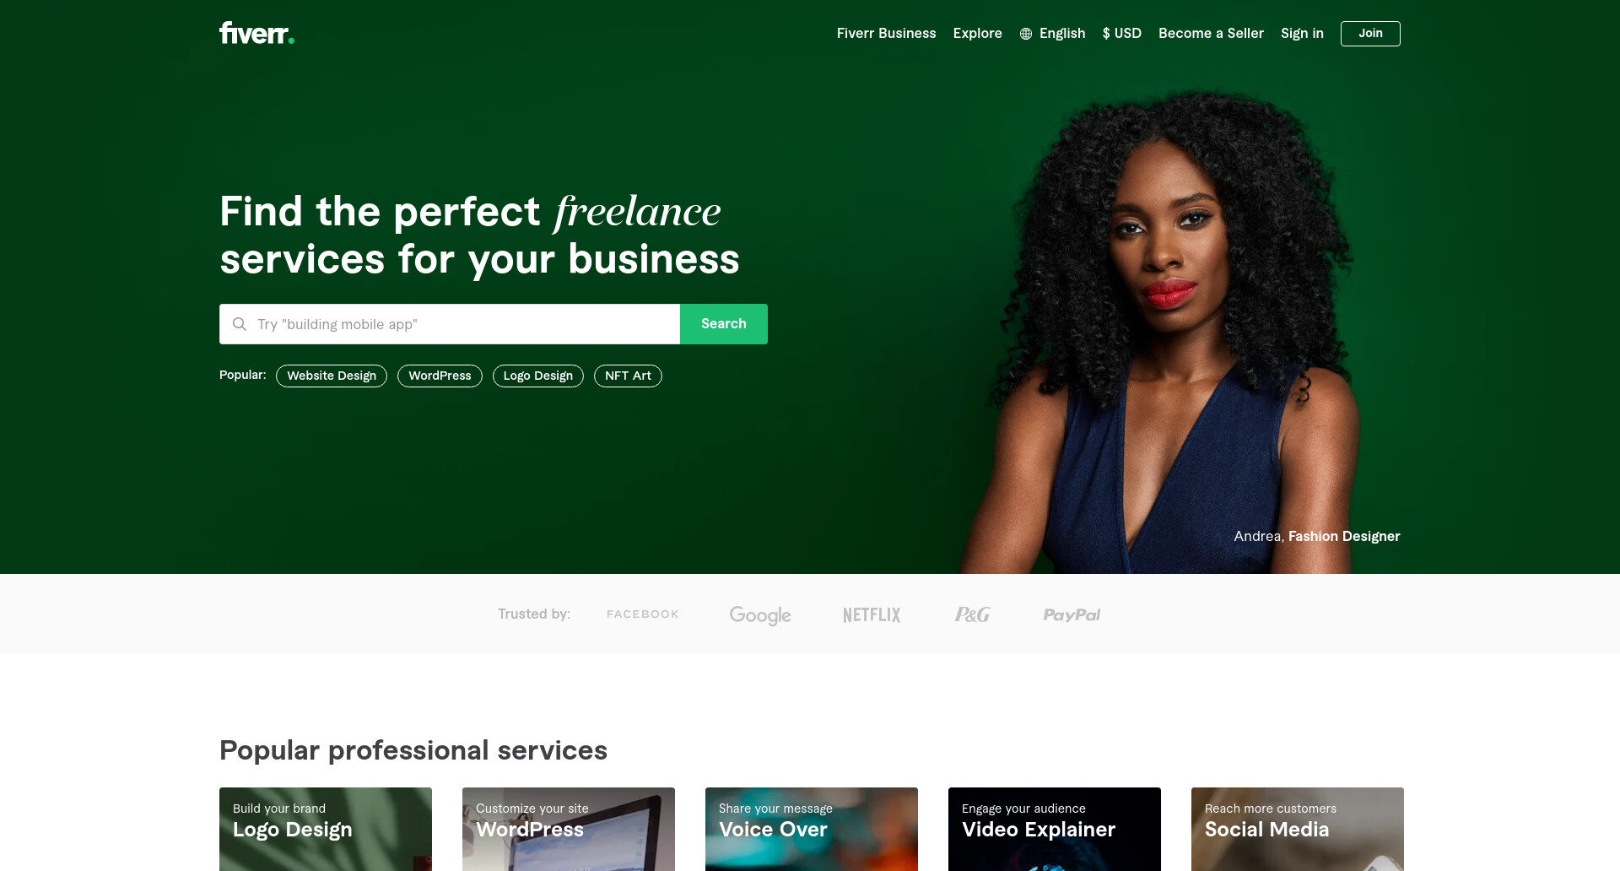1620x871 pixels.
Task: Select the Website Design popular tag
Action: point(332,376)
